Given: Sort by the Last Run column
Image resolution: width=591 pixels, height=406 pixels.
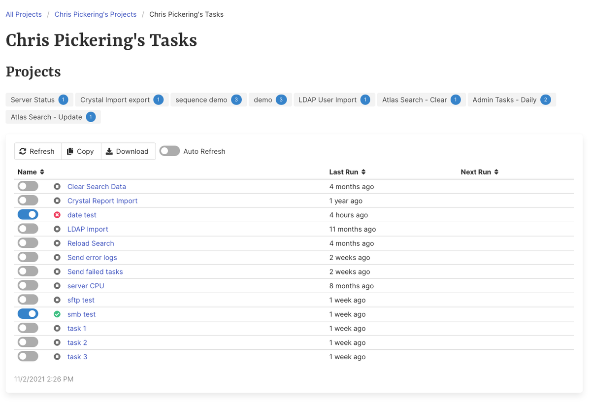Looking at the screenshot, I should (x=347, y=172).
